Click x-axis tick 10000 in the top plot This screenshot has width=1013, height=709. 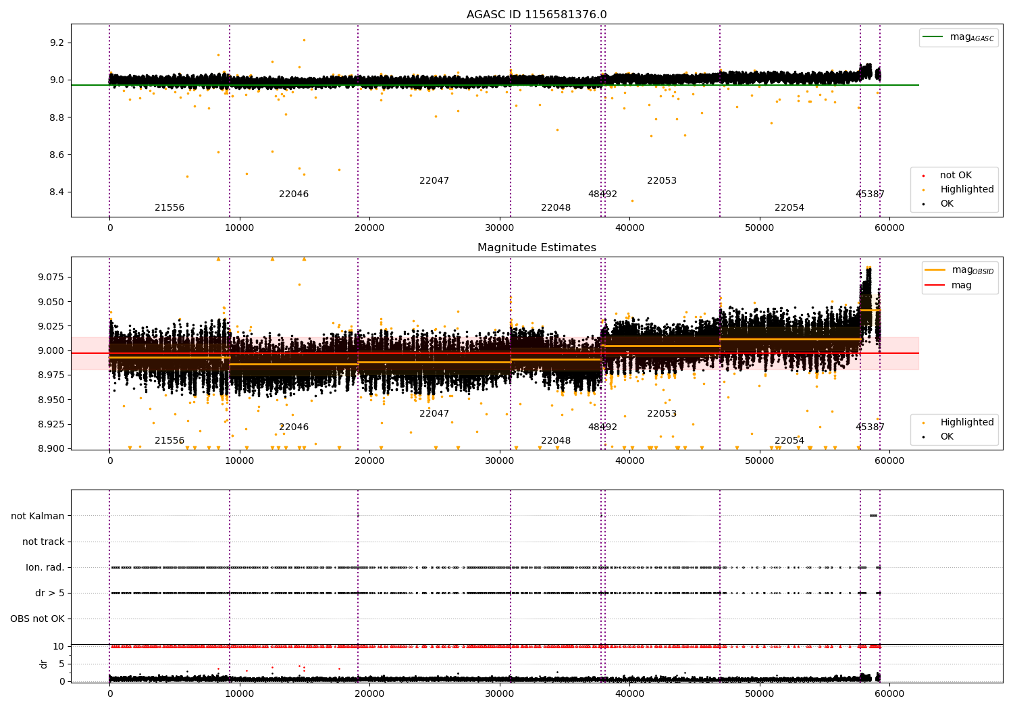click(x=240, y=228)
